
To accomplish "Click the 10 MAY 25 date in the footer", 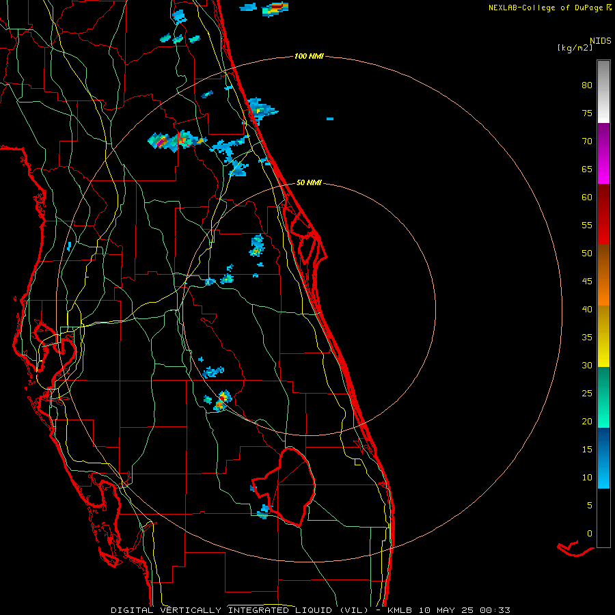I will 447,610.
